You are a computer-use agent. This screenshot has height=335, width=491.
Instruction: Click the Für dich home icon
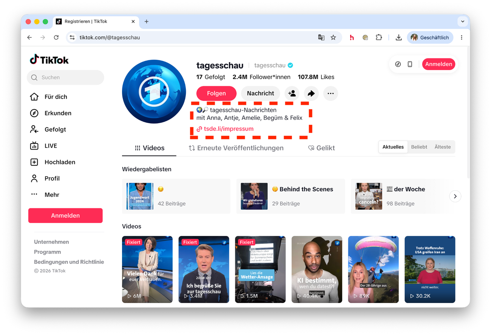[x=34, y=97]
